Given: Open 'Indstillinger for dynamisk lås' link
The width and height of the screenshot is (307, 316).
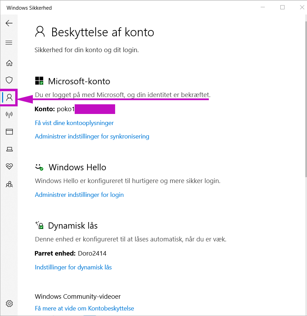Looking at the screenshot, I should pyautogui.click(x=73, y=267).
